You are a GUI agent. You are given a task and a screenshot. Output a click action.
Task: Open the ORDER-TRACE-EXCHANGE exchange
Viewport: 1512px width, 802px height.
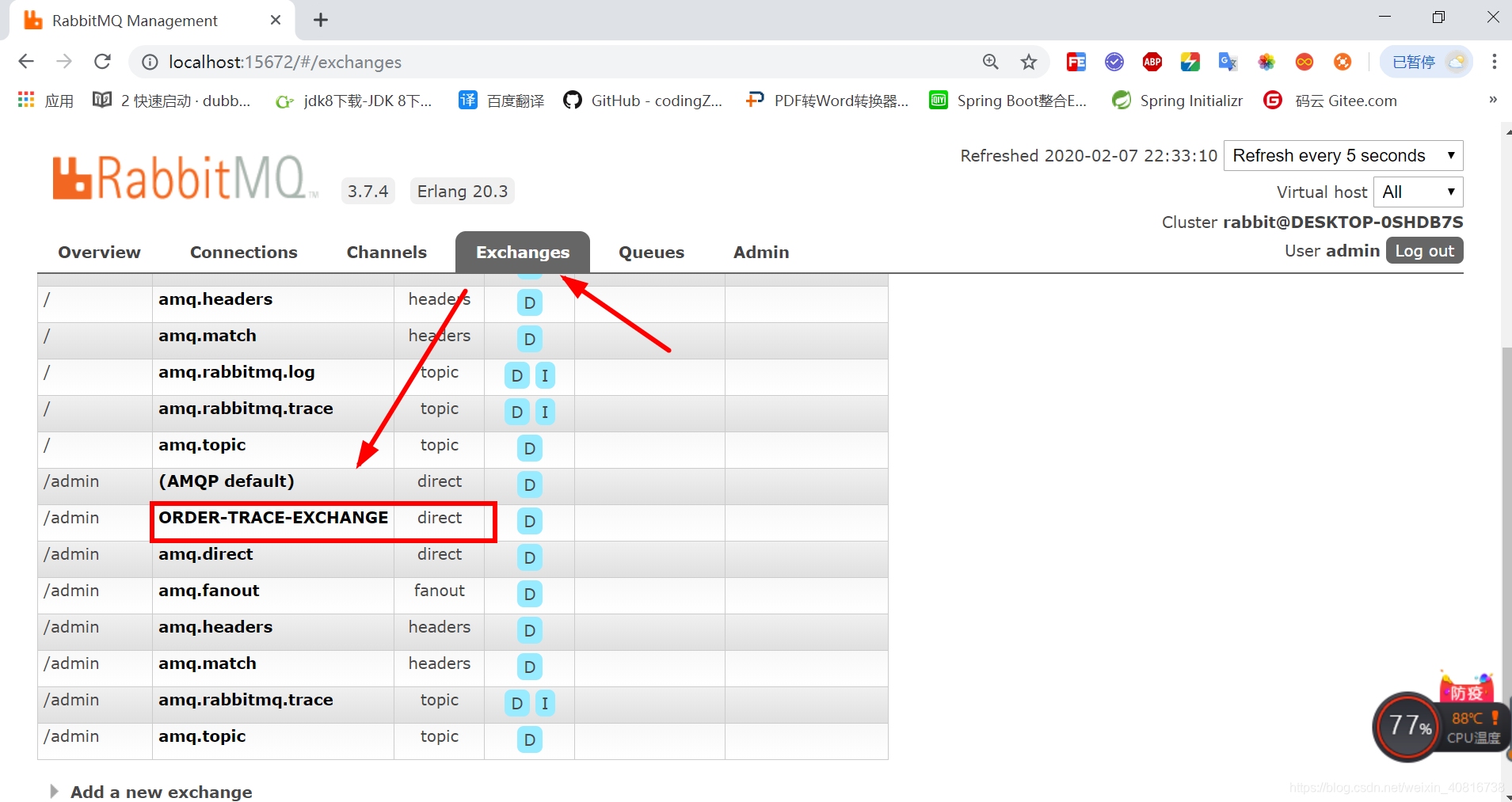click(x=273, y=518)
